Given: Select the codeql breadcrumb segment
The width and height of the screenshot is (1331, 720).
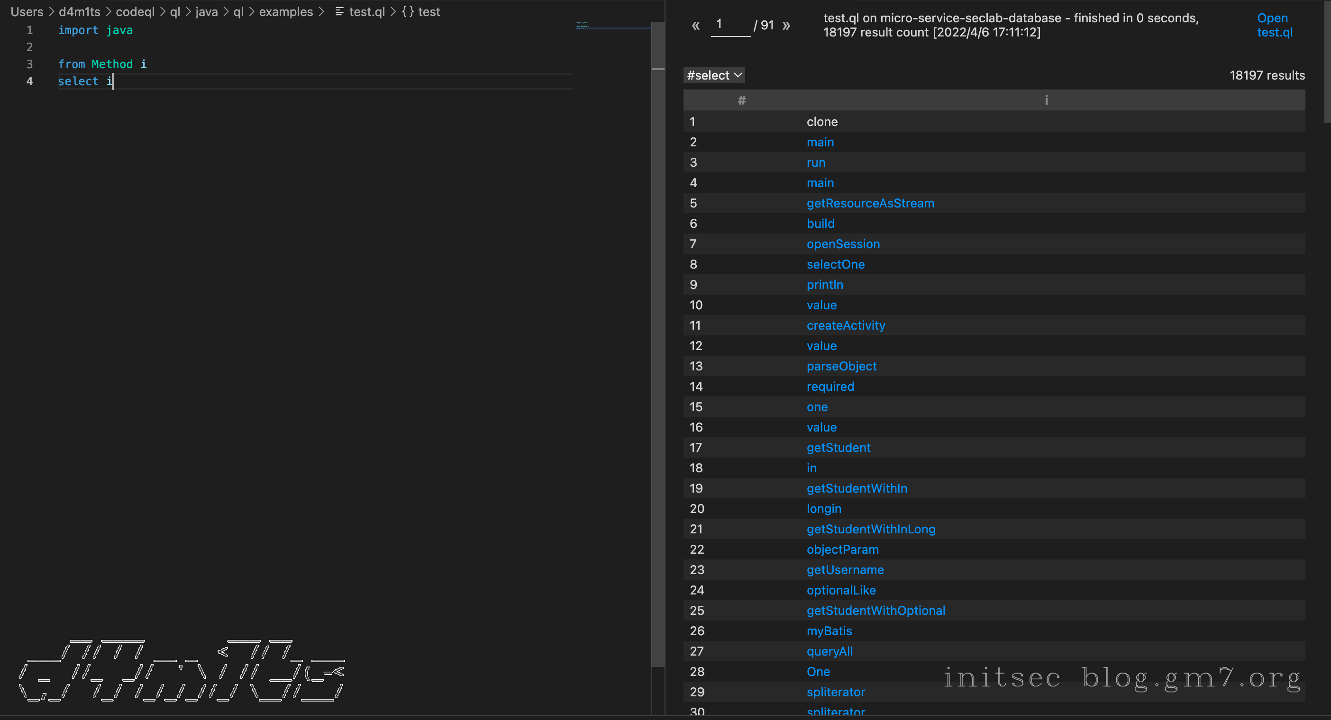Looking at the screenshot, I should [x=135, y=11].
